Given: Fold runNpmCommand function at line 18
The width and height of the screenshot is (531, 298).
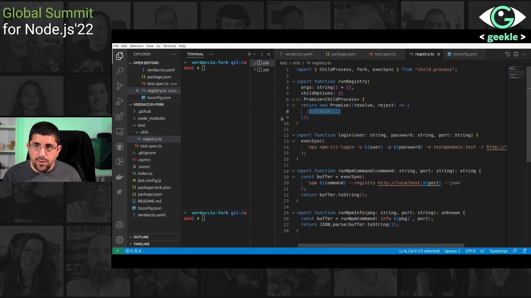Looking at the screenshot, I should point(293,171).
